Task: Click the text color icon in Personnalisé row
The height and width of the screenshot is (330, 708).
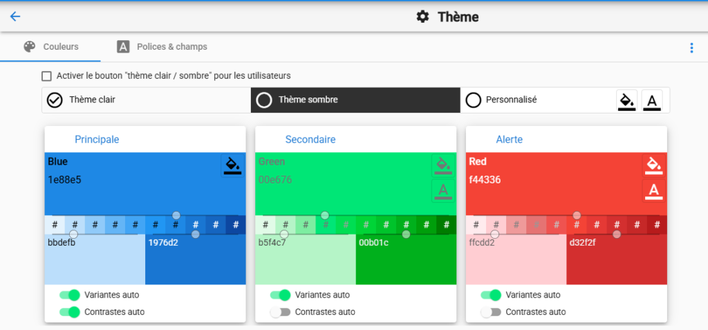Action: click(651, 100)
